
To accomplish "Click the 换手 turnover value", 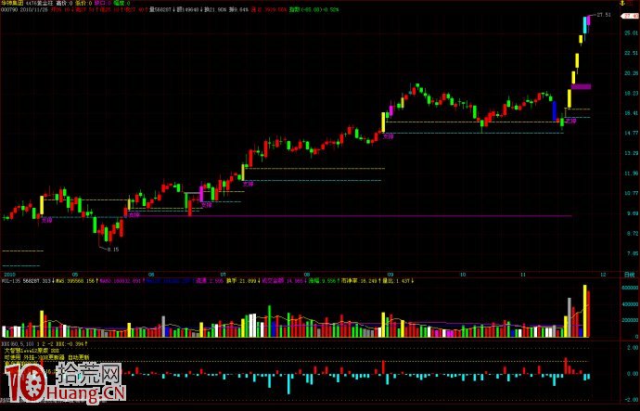I will click(242, 281).
